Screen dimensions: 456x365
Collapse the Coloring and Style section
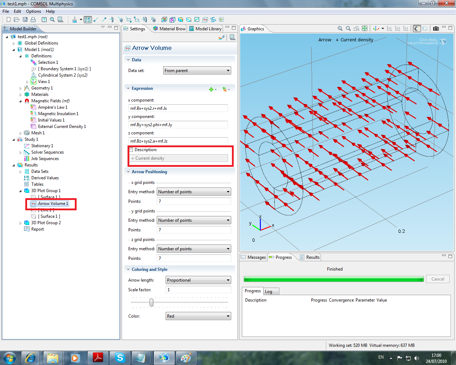click(128, 269)
